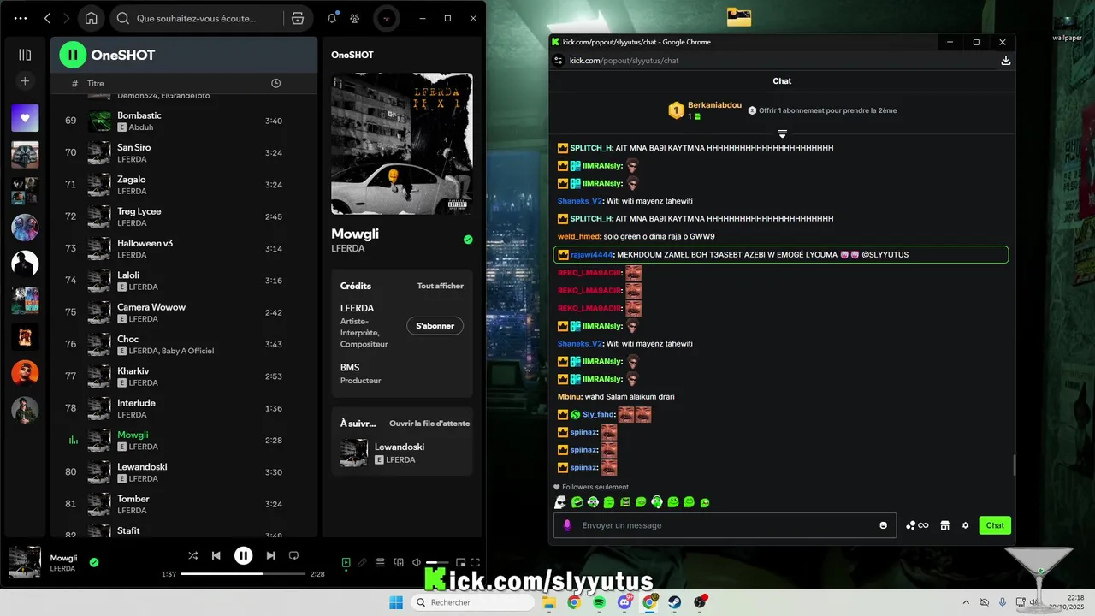Open Browse icon in Spotify search bar
Viewport: 1095px width, 616px height.
[298, 18]
